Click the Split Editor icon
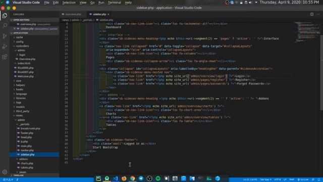The width and height of the screenshot is (323, 182). (312, 14)
